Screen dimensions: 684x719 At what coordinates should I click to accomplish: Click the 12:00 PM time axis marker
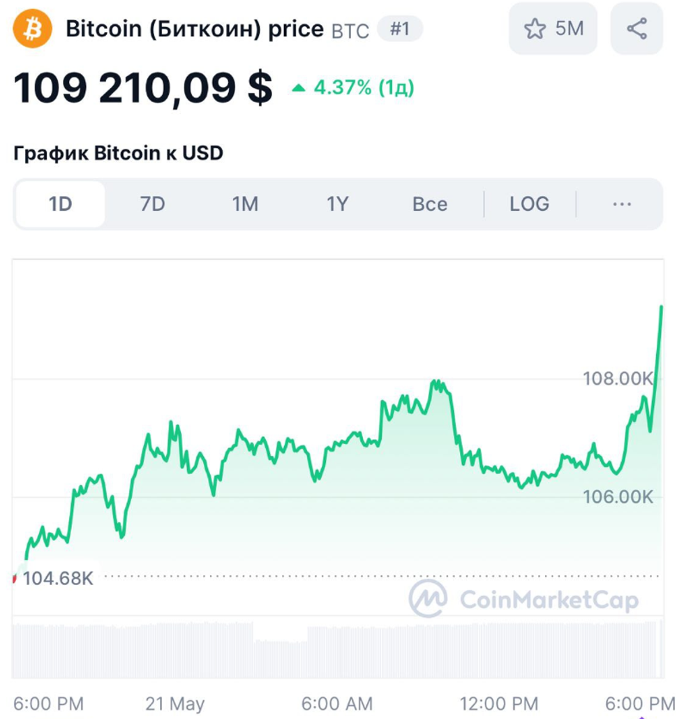tap(499, 703)
